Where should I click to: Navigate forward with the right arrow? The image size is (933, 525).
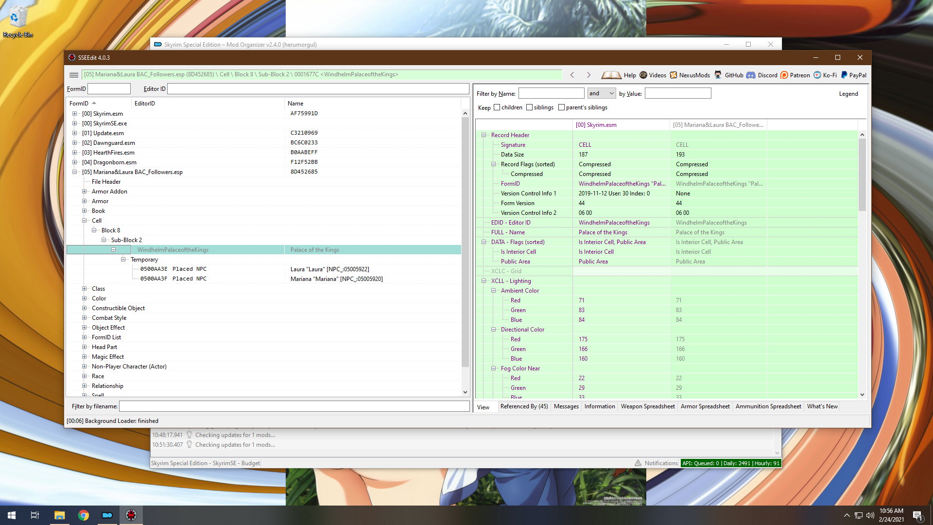[x=588, y=75]
